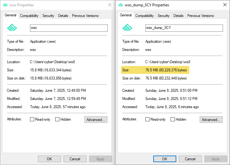Screen dimensions: 230x165
Task: Enable Read-only for wso file
Action: click(32, 119)
